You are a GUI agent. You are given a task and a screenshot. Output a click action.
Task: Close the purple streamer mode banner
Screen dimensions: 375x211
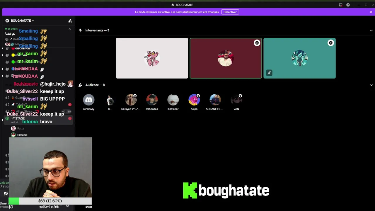coord(371,12)
